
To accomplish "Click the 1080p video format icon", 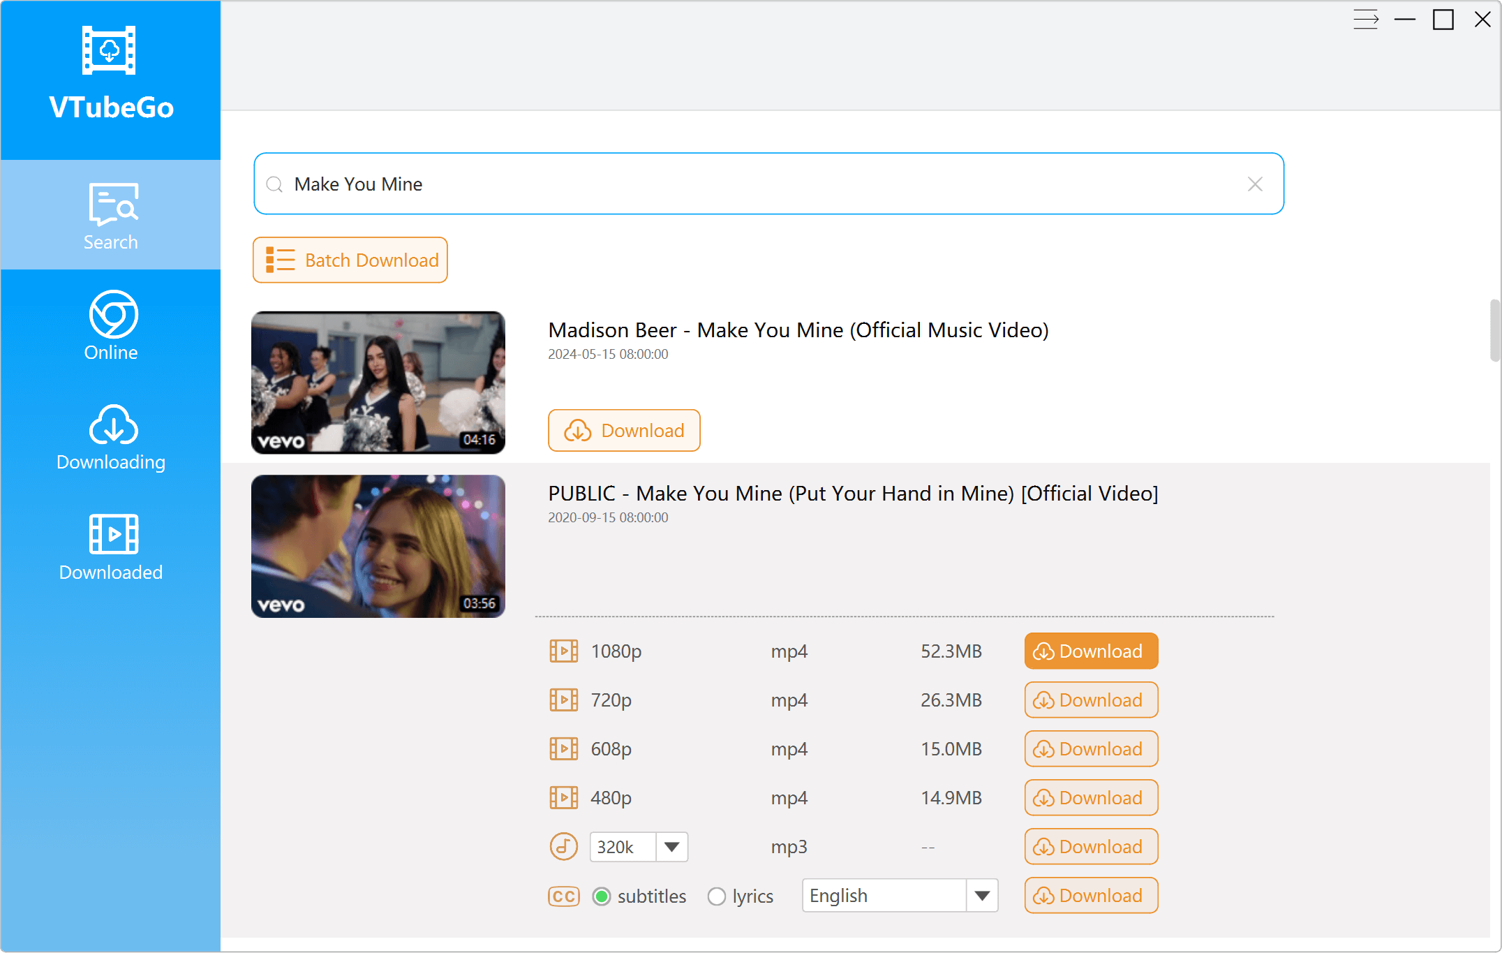I will pos(563,651).
